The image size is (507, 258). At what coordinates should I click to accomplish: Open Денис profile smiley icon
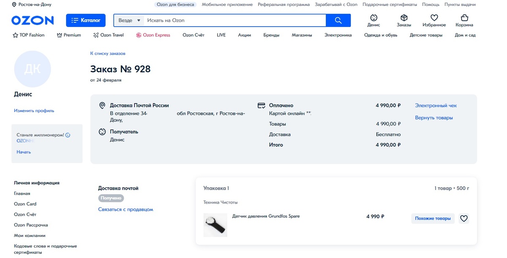coord(373,18)
